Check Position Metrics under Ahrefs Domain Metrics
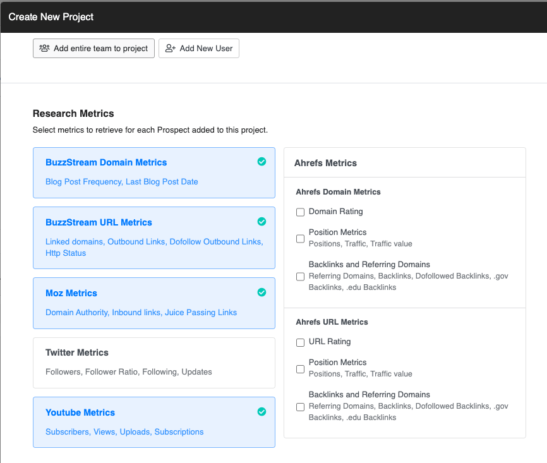Viewport: 547px width, 463px height. [300, 238]
